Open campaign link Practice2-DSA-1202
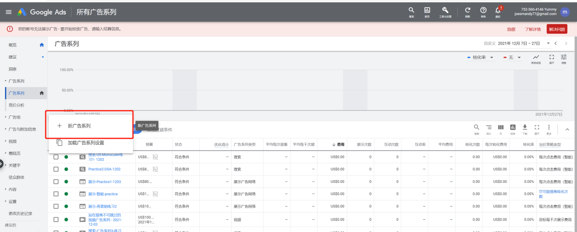The width and height of the screenshot is (577, 232). click(x=105, y=169)
